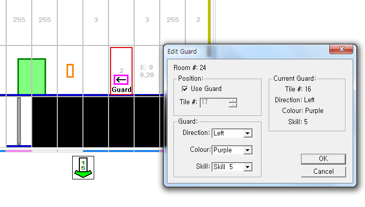Click the green down arrow room link
This screenshot has height=207, width=365.
pos(82,168)
